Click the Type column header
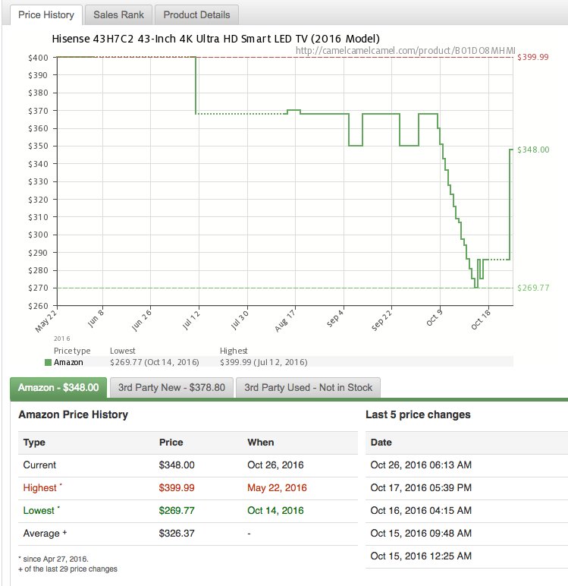Image resolution: width=568 pixels, height=586 pixels. point(34,443)
